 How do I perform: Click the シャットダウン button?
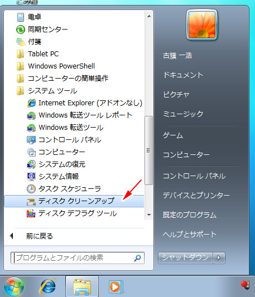(185, 258)
